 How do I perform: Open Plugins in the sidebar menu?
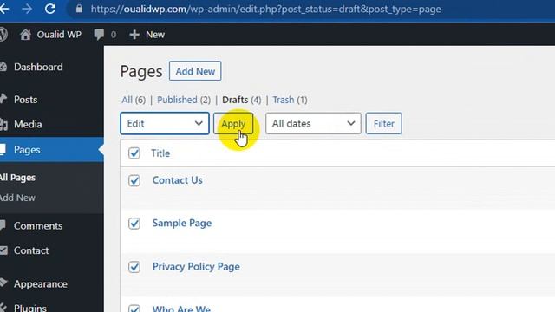tap(30, 308)
